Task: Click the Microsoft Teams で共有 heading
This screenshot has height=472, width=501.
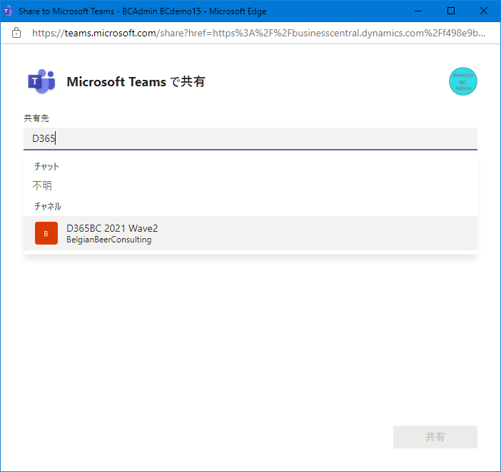Action: (x=136, y=82)
